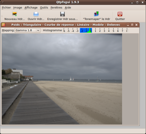Open the Image menu
This screenshot has width=146, height=134.
18,7
